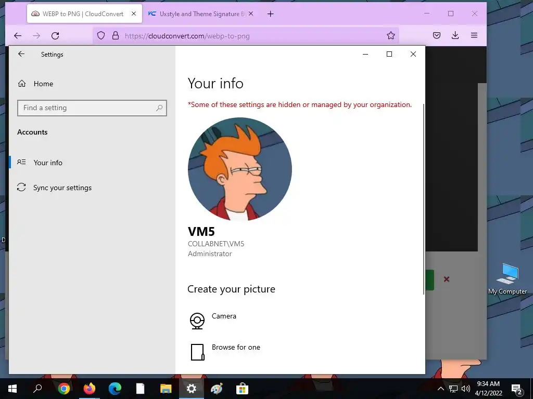Click the shield tracking protection icon
This screenshot has height=399, width=533.
101,36
